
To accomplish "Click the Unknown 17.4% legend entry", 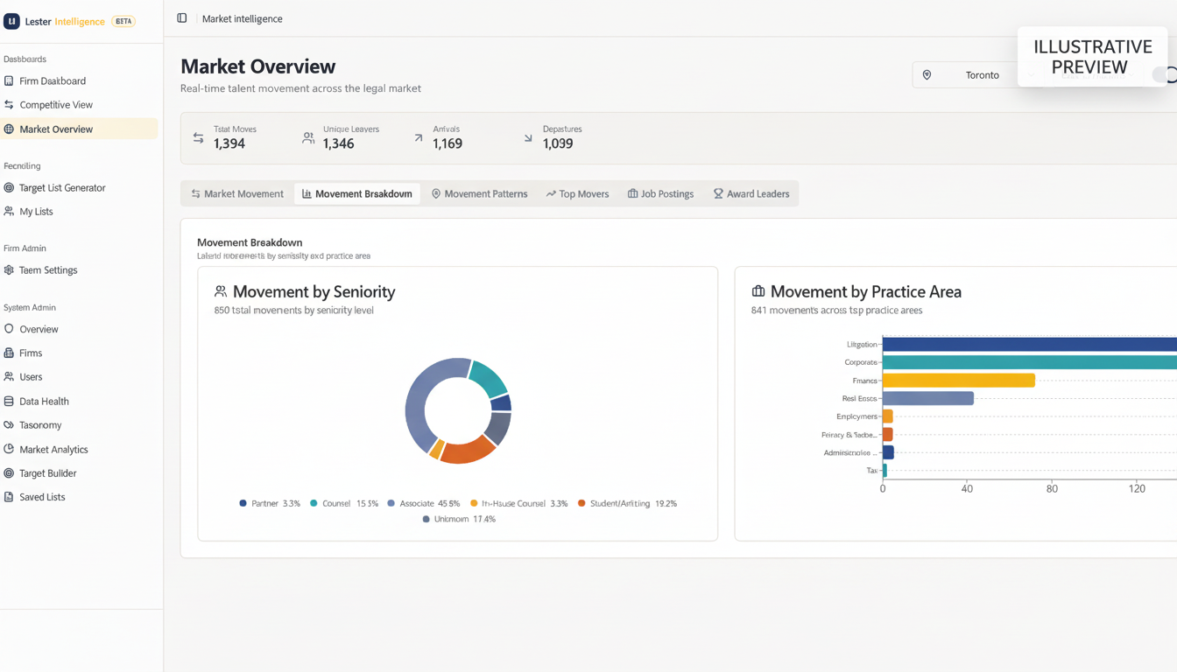I will (459, 519).
